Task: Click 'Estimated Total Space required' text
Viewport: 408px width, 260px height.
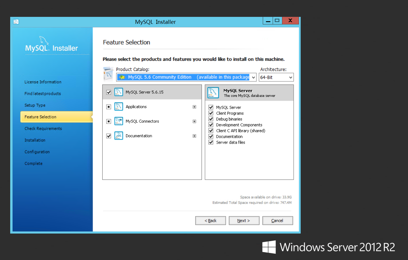Action: click(252, 203)
